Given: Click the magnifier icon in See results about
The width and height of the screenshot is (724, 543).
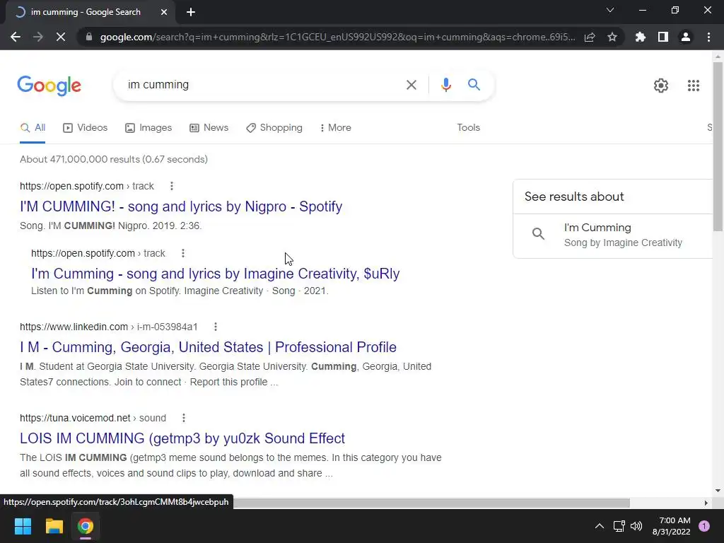Looking at the screenshot, I should pos(538,233).
